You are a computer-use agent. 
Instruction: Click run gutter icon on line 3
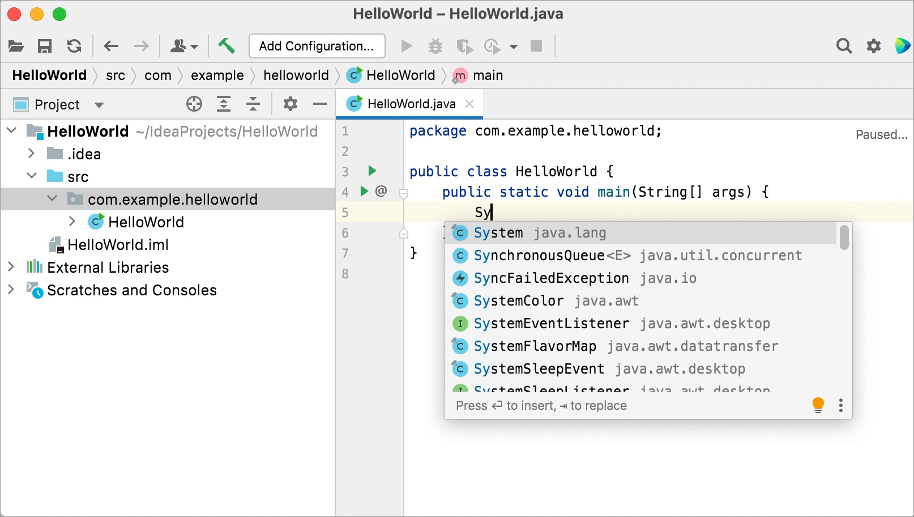point(372,171)
